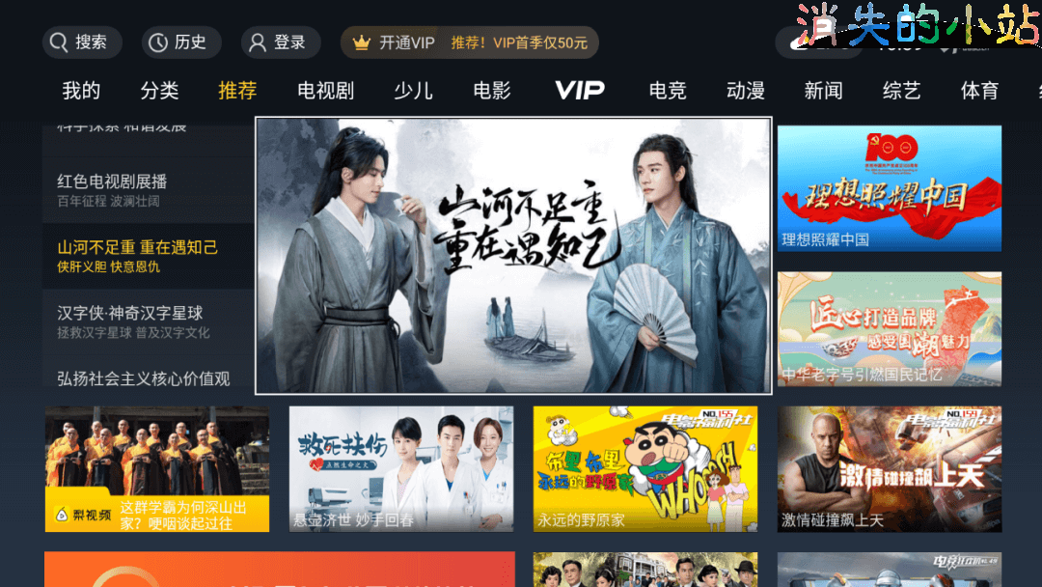Open the 山河不足重 main banner
1042x587 pixels.
[513, 256]
